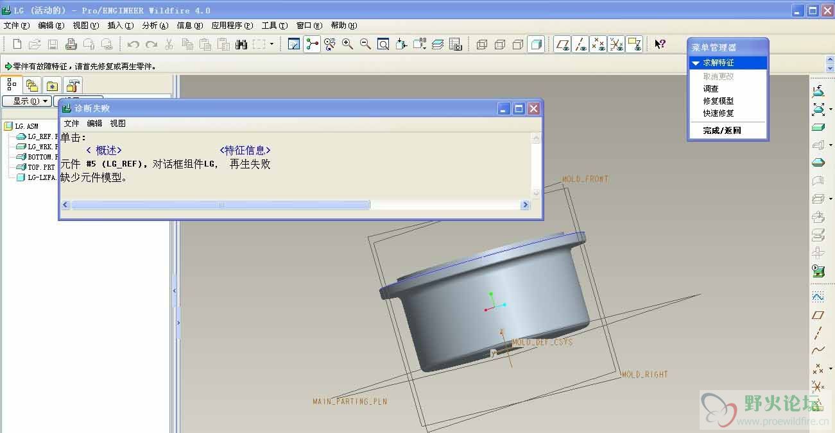Click the Print icon in toolbar

[71, 44]
